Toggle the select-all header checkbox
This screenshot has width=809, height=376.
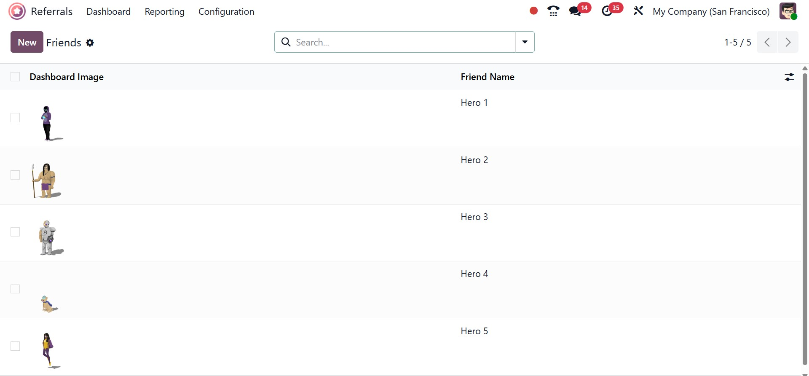[15, 77]
